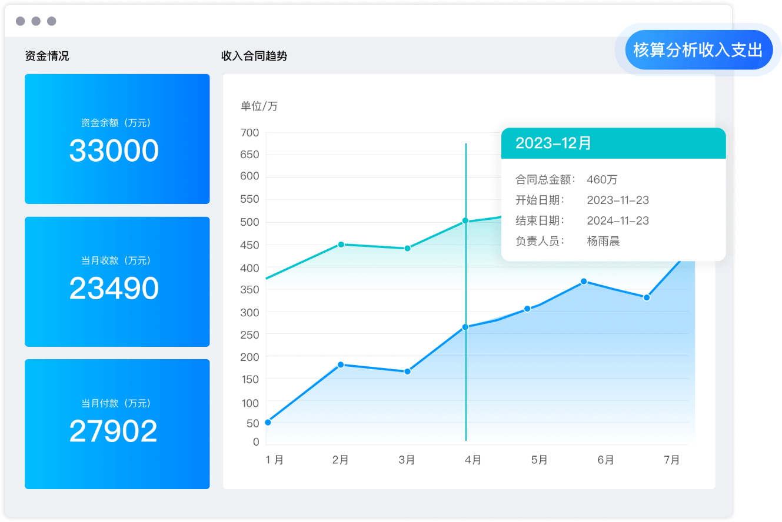Select the blue data point near 330

647,297
